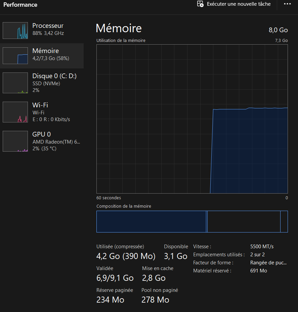Click the Wi-Fi mini graph thumbnail
Screen dimensions: 298x312
pos(15,112)
